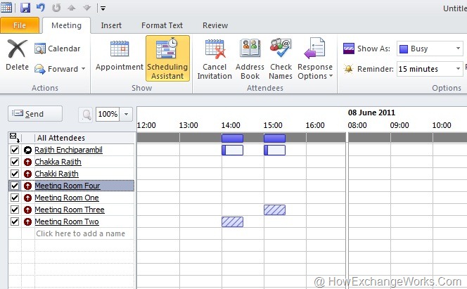Open the Address Book
Image resolution: width=467 pixels, height=289 pixels.
(250, 59)
